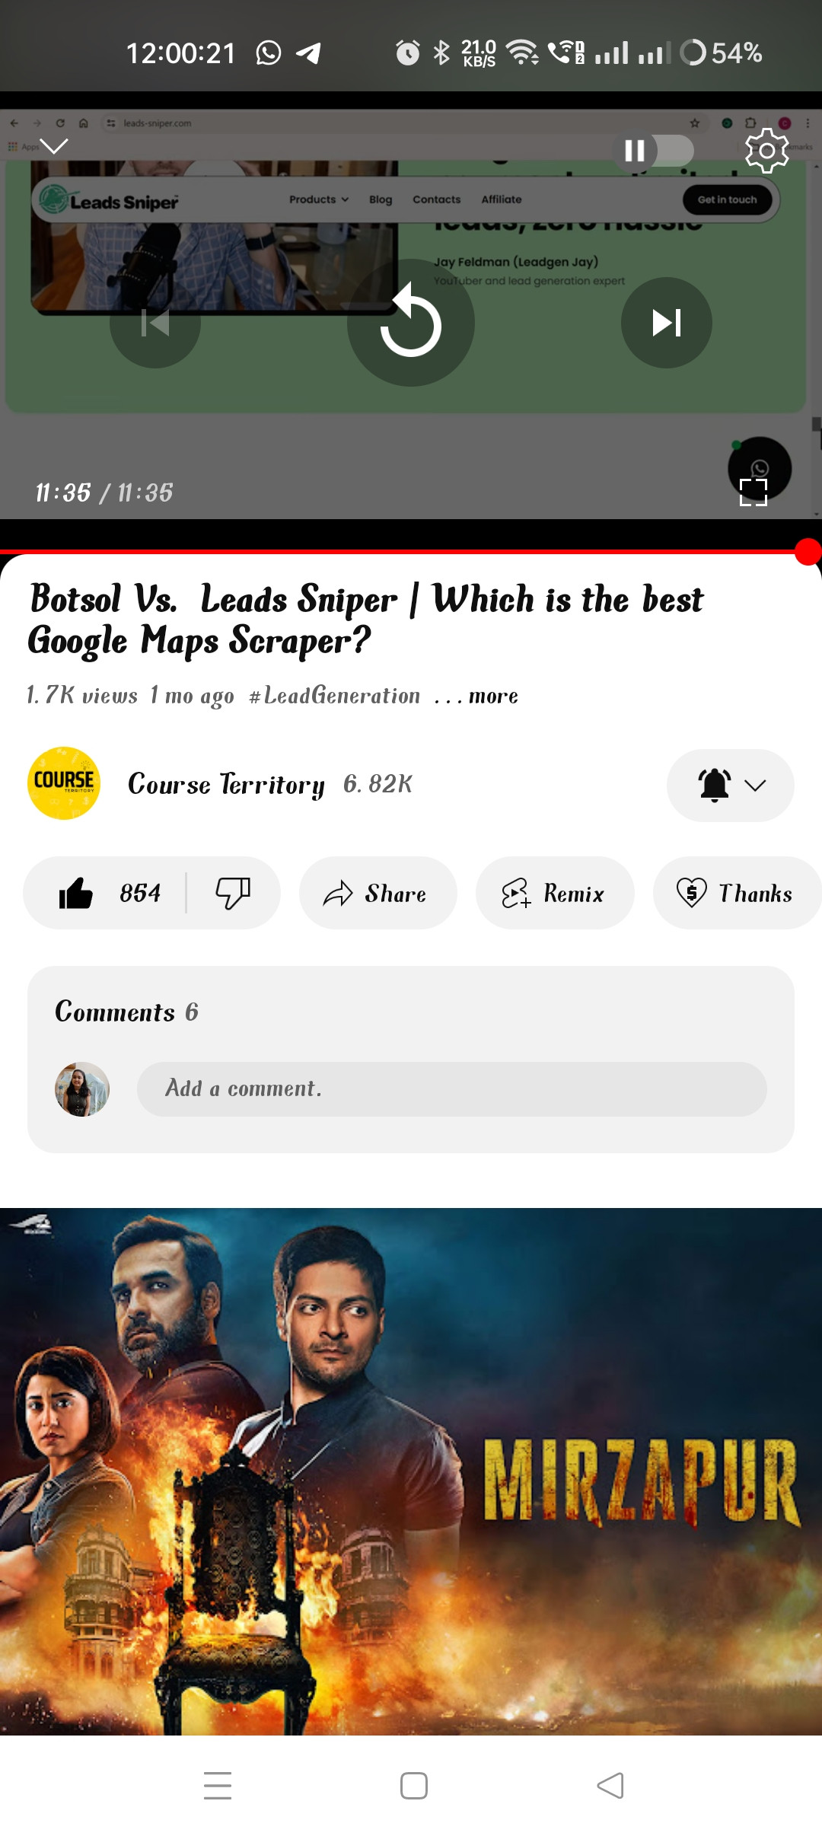Go to the previous video
822x1836 pixels.
[155, 323]
